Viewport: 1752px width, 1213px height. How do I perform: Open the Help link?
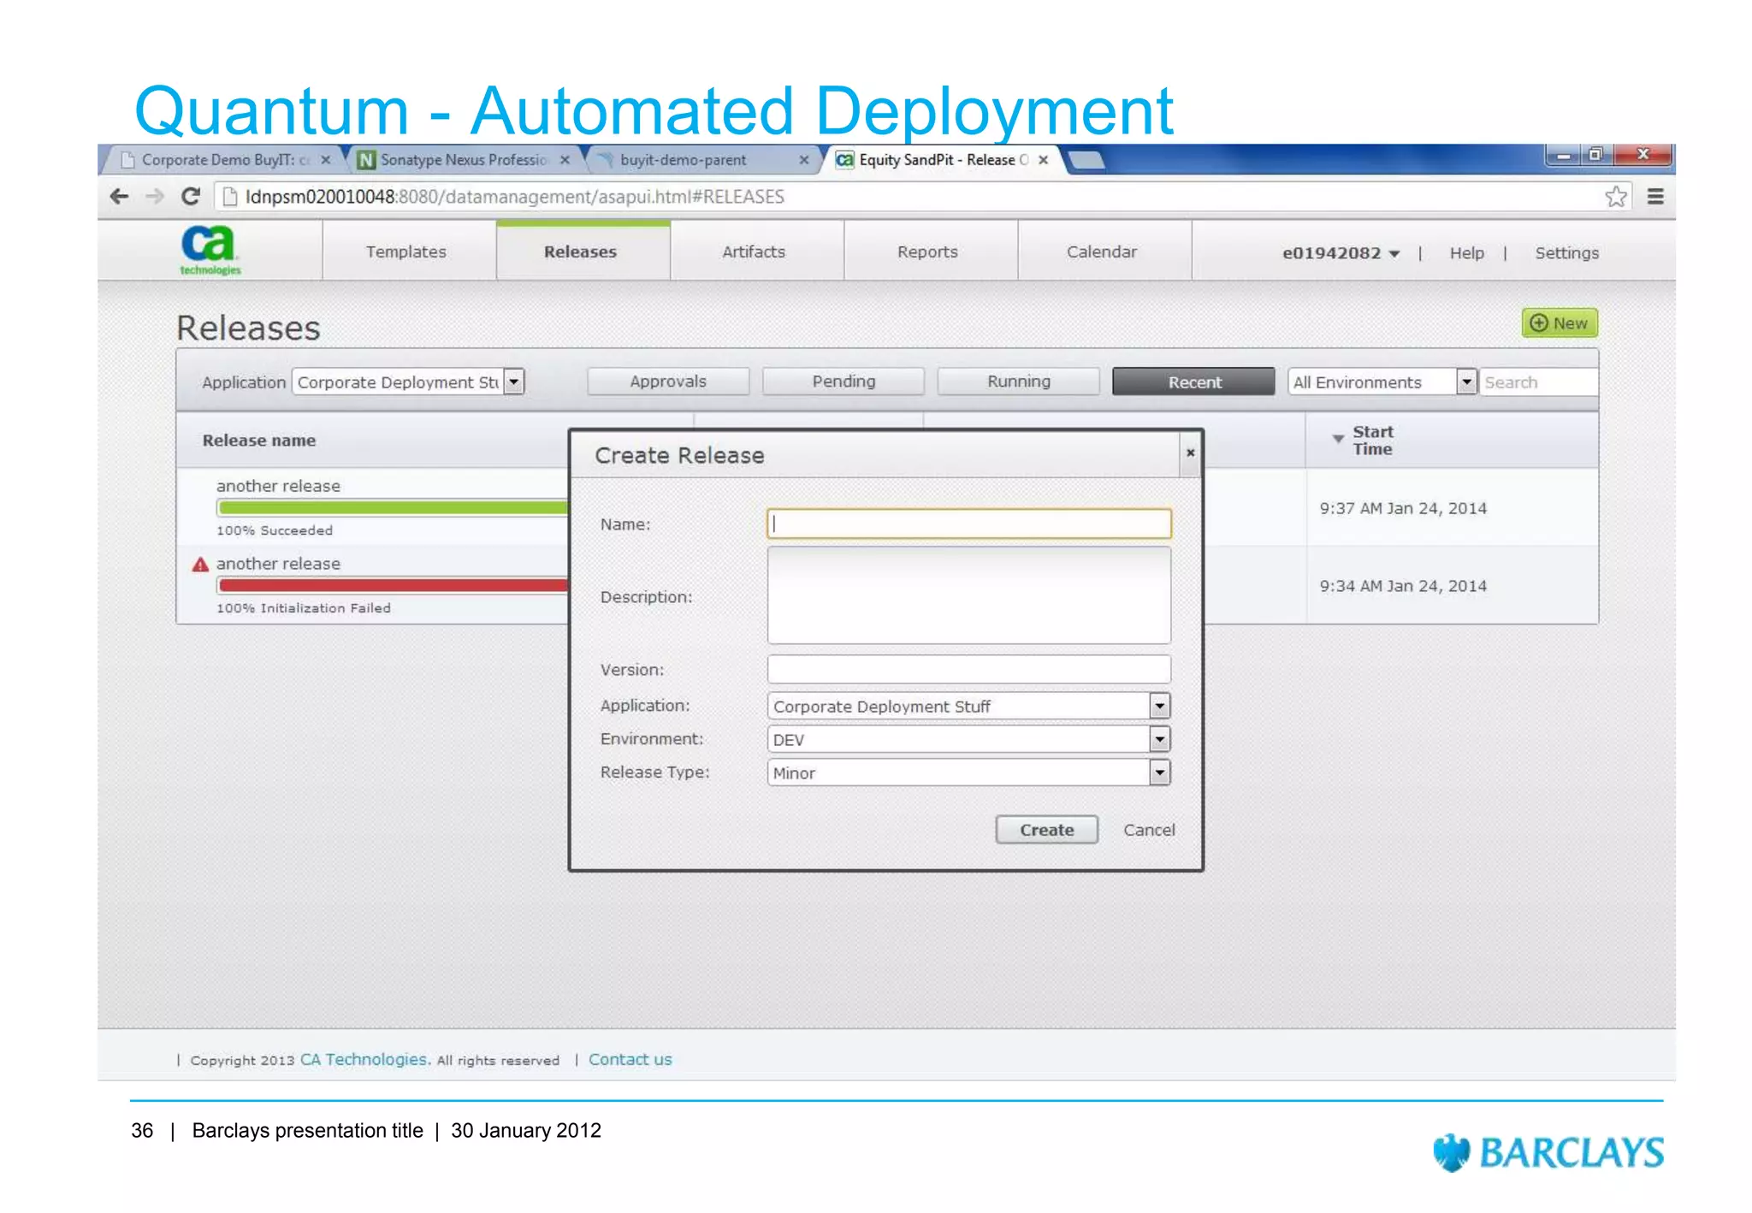tap(1466, 253)
